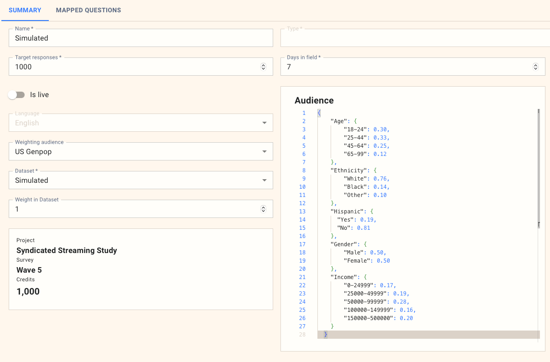550x362 pixels.
Task: Click the Days in field input
Action: click(x=406, y=67)
